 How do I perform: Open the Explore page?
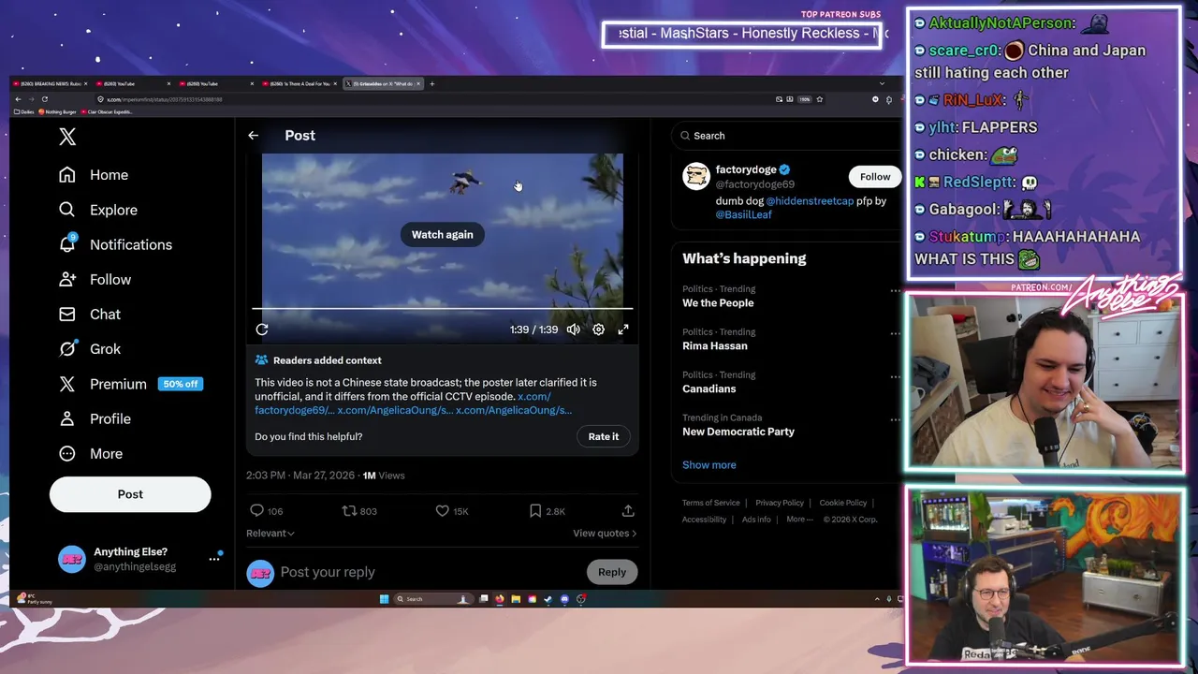[x=98, y=210]
